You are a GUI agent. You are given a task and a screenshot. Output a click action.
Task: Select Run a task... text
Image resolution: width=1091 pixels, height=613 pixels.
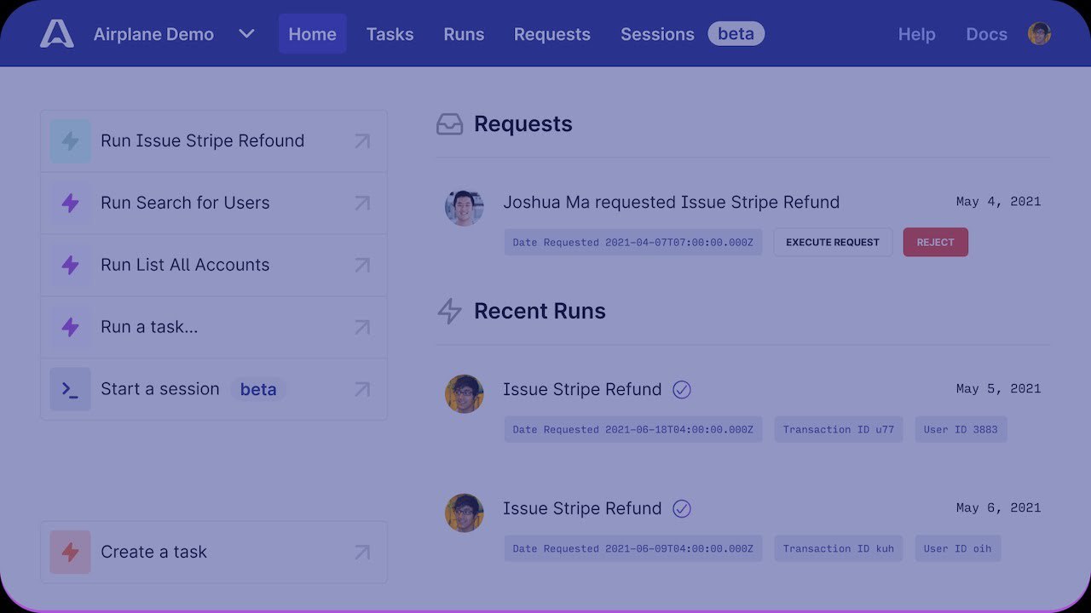(149, 327)
